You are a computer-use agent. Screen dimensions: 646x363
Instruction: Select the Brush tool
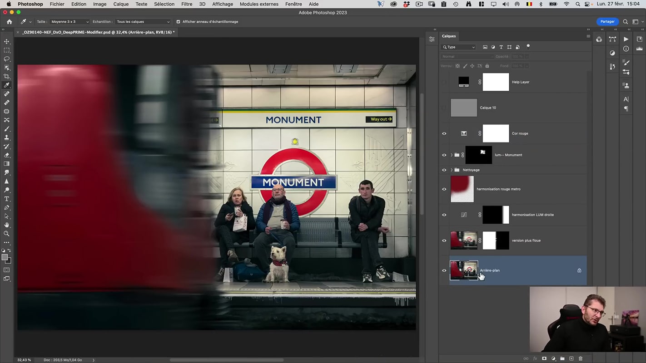(7, 129)
